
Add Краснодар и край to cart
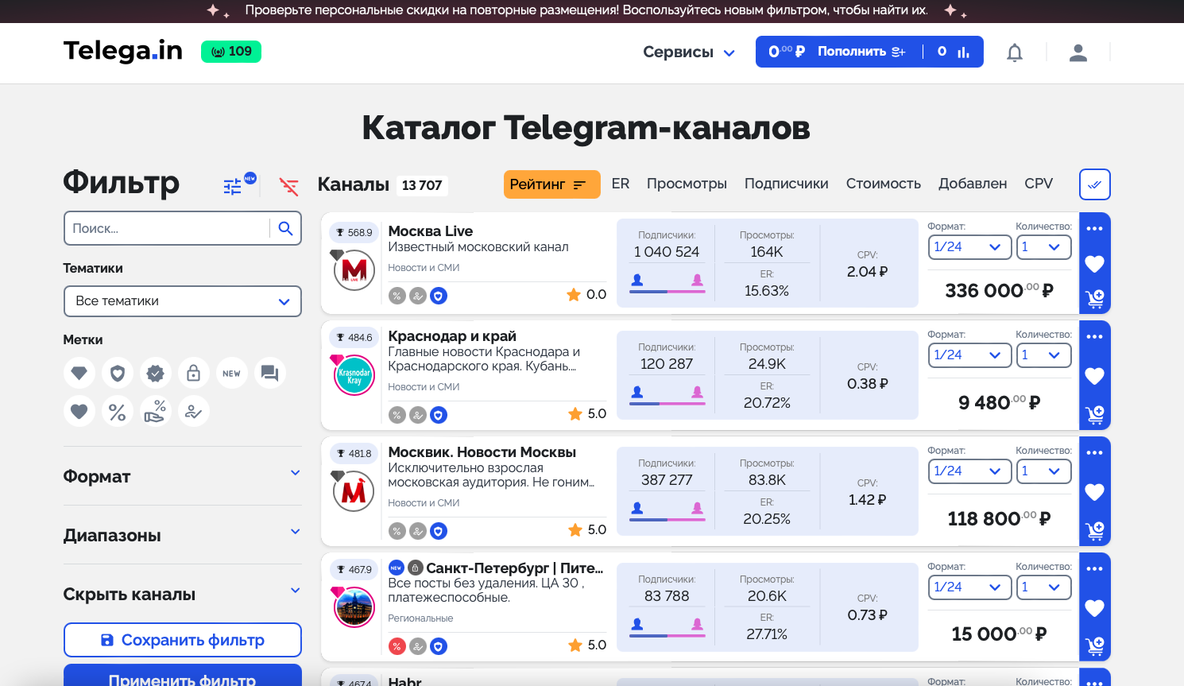coord(1095,414)
